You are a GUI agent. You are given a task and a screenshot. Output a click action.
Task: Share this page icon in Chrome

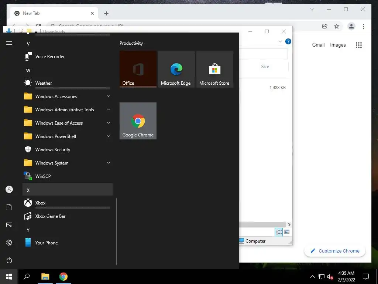point(325,26)
